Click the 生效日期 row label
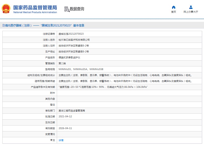Screen dimensions: 204x145 pyautogui.click(x=50, y=122)
